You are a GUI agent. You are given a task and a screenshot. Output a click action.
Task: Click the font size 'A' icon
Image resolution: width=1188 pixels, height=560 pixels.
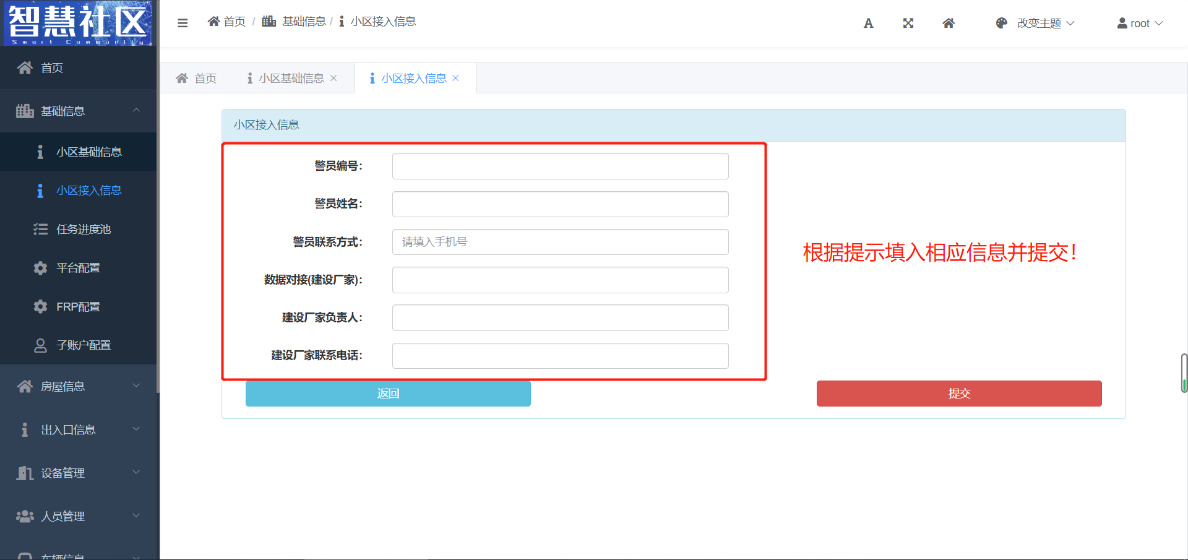click(x=868, y=24)
